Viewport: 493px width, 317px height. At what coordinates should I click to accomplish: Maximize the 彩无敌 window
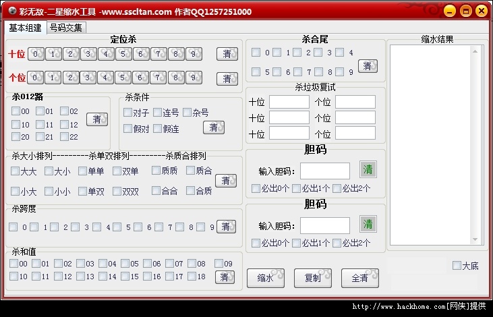466,11
